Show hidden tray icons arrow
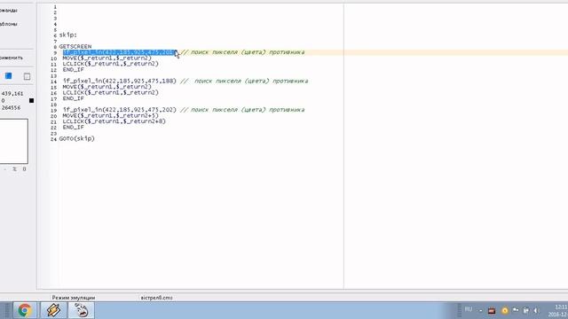The width and height of the screenshot is (568, 319). point(480,311)
